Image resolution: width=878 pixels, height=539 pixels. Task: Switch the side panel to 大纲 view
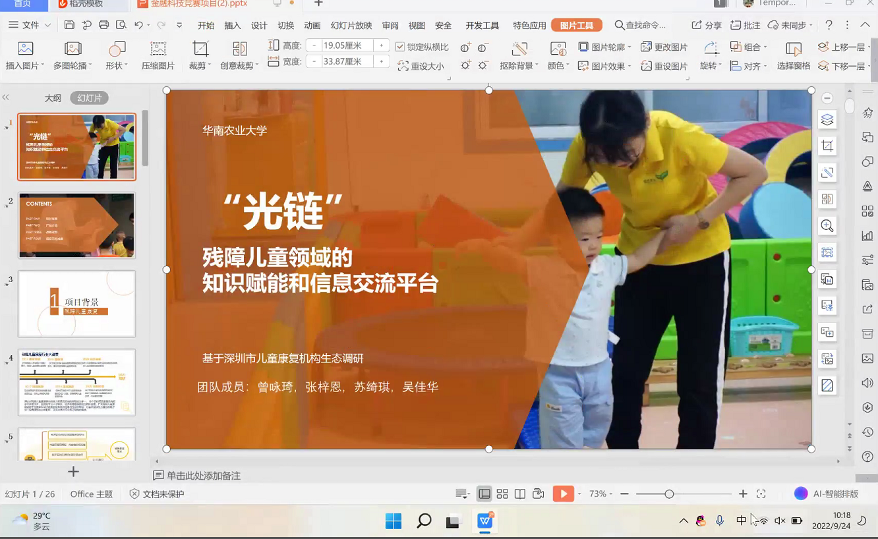point(53,98)
